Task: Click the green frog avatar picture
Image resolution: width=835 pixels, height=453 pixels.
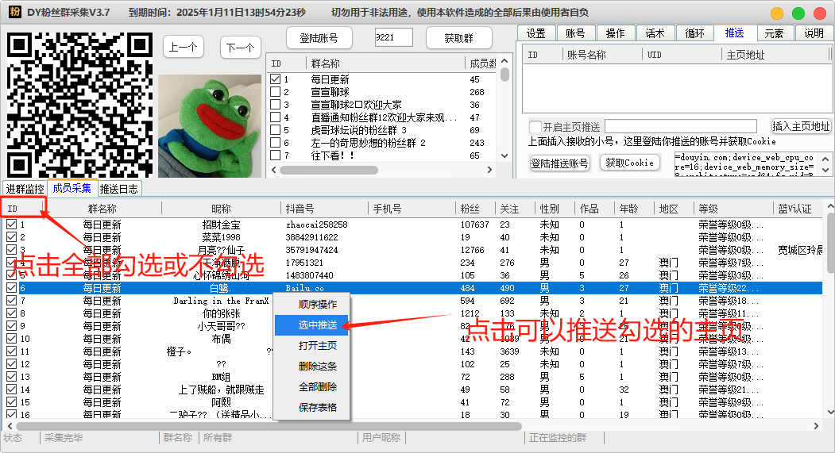Action: [x=210, y=125]
